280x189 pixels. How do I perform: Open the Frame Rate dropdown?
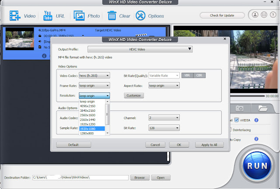[94, 86]
